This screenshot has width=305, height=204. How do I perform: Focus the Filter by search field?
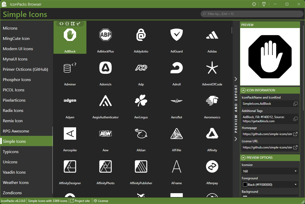point(252,14)
